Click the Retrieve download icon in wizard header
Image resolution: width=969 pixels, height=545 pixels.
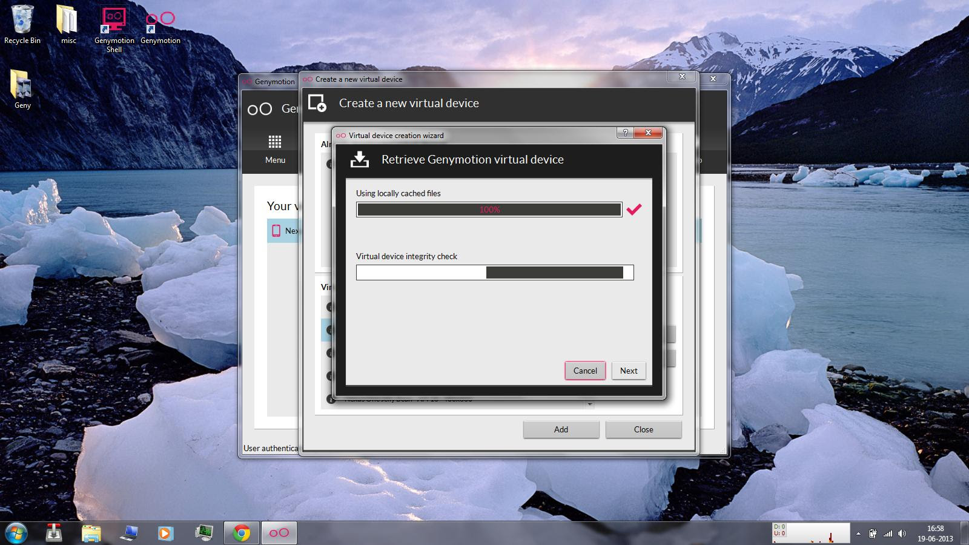360,159
